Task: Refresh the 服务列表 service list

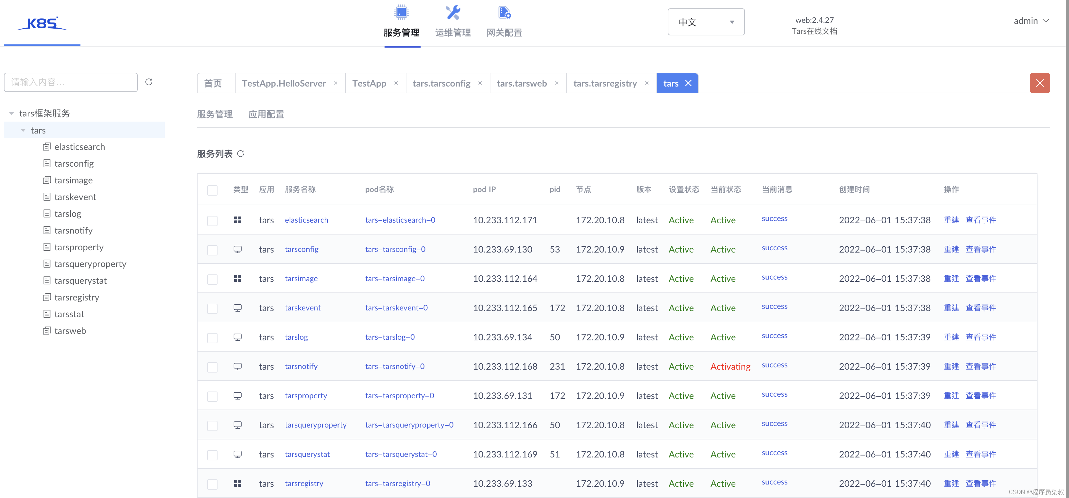Action: (x=241, y=154)
